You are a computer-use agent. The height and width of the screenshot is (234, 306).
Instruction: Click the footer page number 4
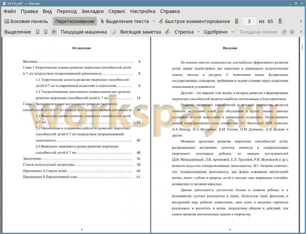click(x=230, y=229)
